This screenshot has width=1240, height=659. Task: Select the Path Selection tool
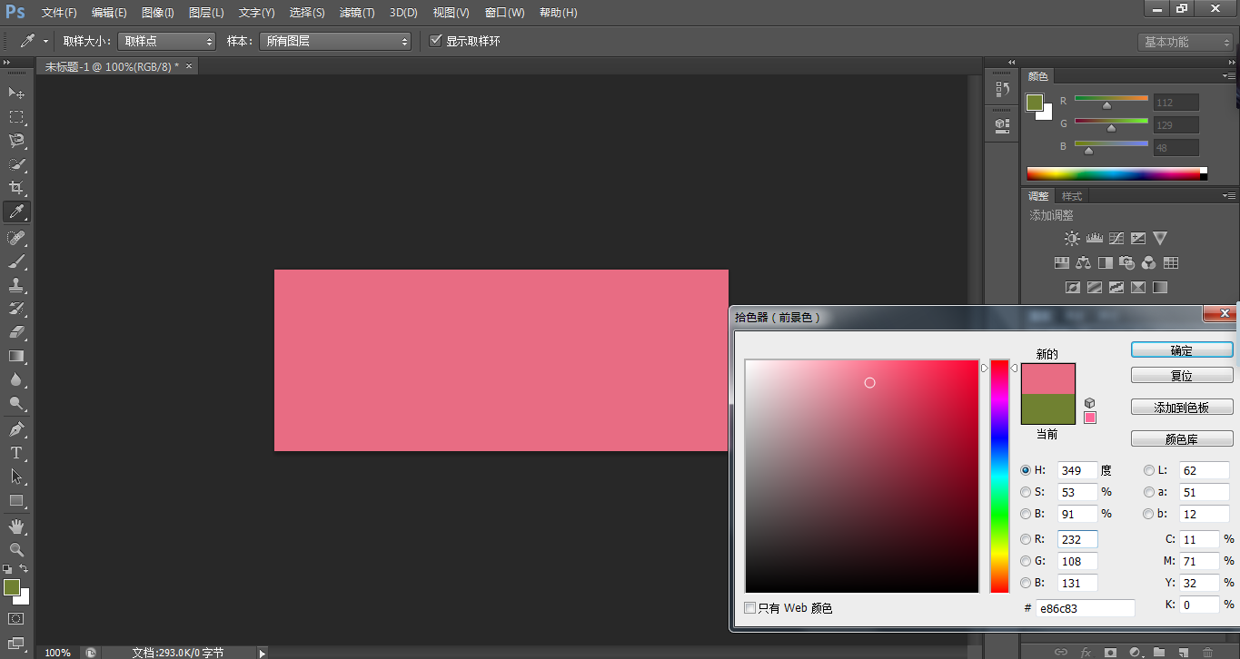click(x=16, y=477)
